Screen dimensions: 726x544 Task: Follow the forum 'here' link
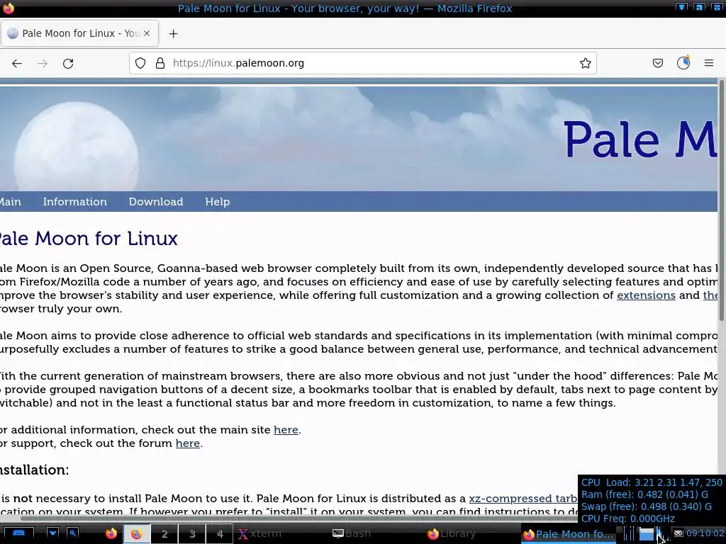click(x=187, y=443)
